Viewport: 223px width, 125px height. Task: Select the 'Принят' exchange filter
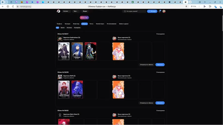tap(63, 27)
